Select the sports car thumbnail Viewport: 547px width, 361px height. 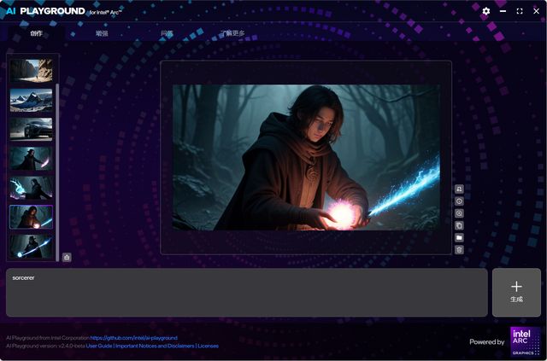click(x=31, y=129)
